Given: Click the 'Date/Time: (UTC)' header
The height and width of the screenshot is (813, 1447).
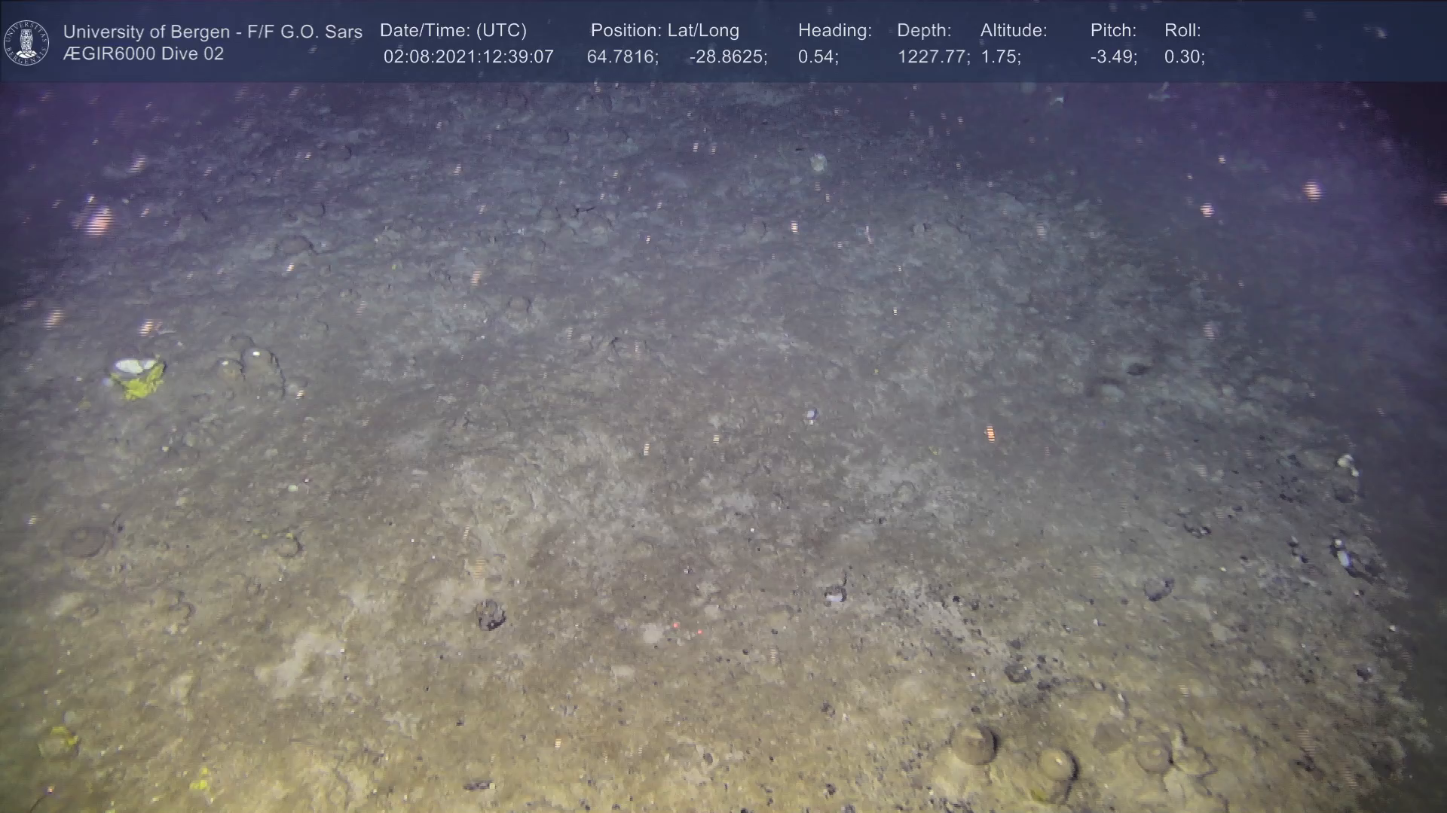Looking at the screenshot, I should click(x=453, y=31).
